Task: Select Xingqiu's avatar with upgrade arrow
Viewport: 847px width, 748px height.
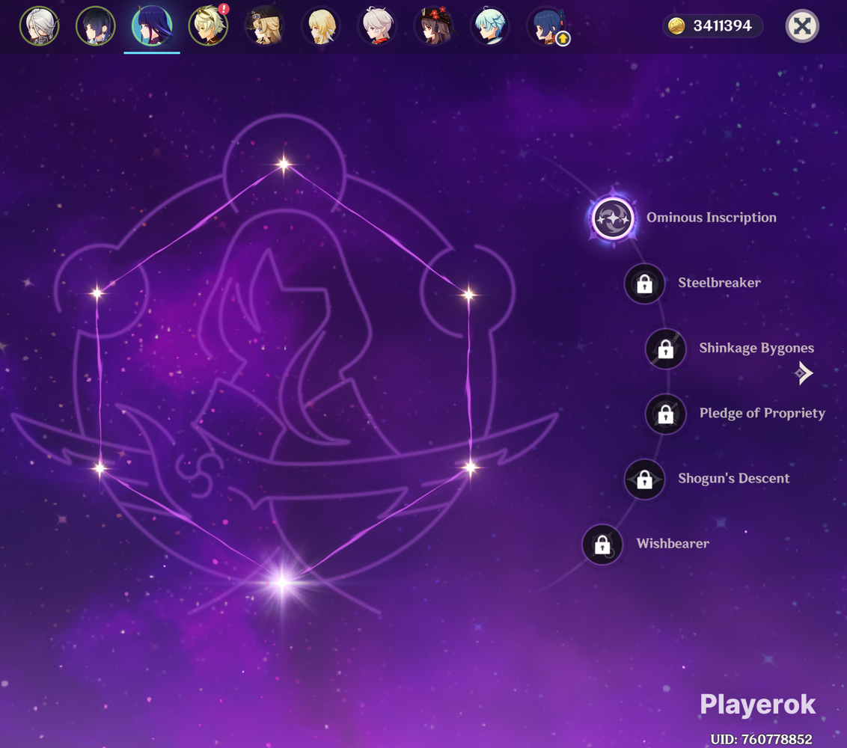Action: click(x=546, y=25)
